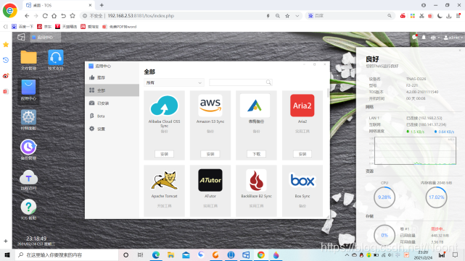465x261 pixels.
Task: Click the ATutor app icon
Action: pyautogui.click(x=210, y=180)
